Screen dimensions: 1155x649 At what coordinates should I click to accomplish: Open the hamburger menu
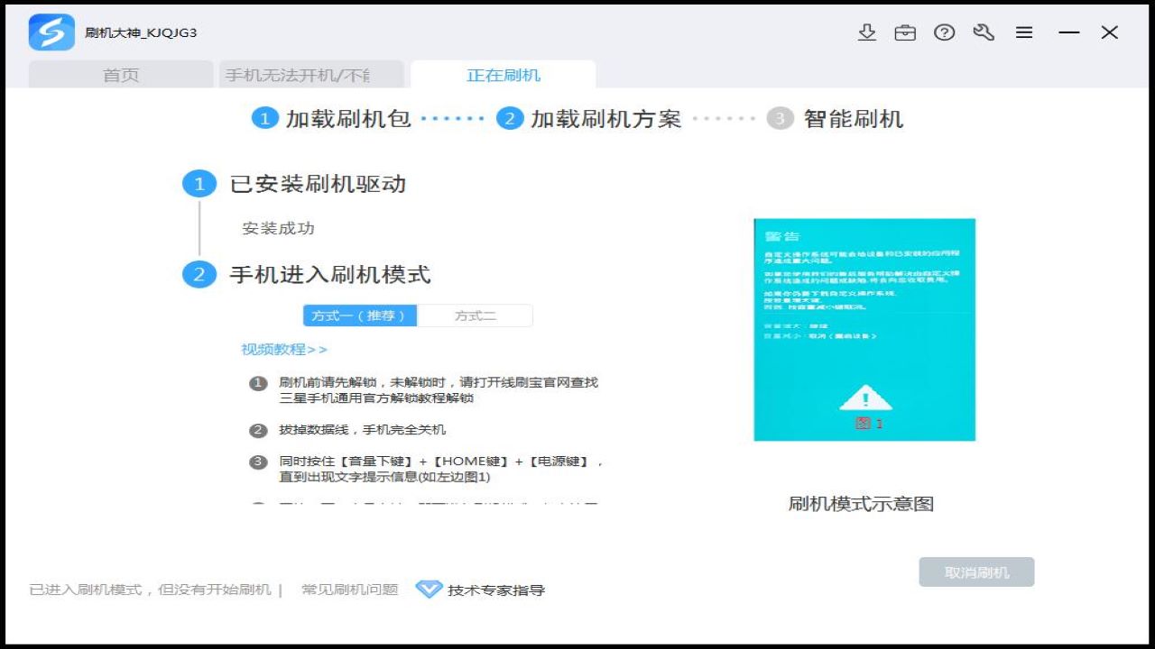(1024, 32)
